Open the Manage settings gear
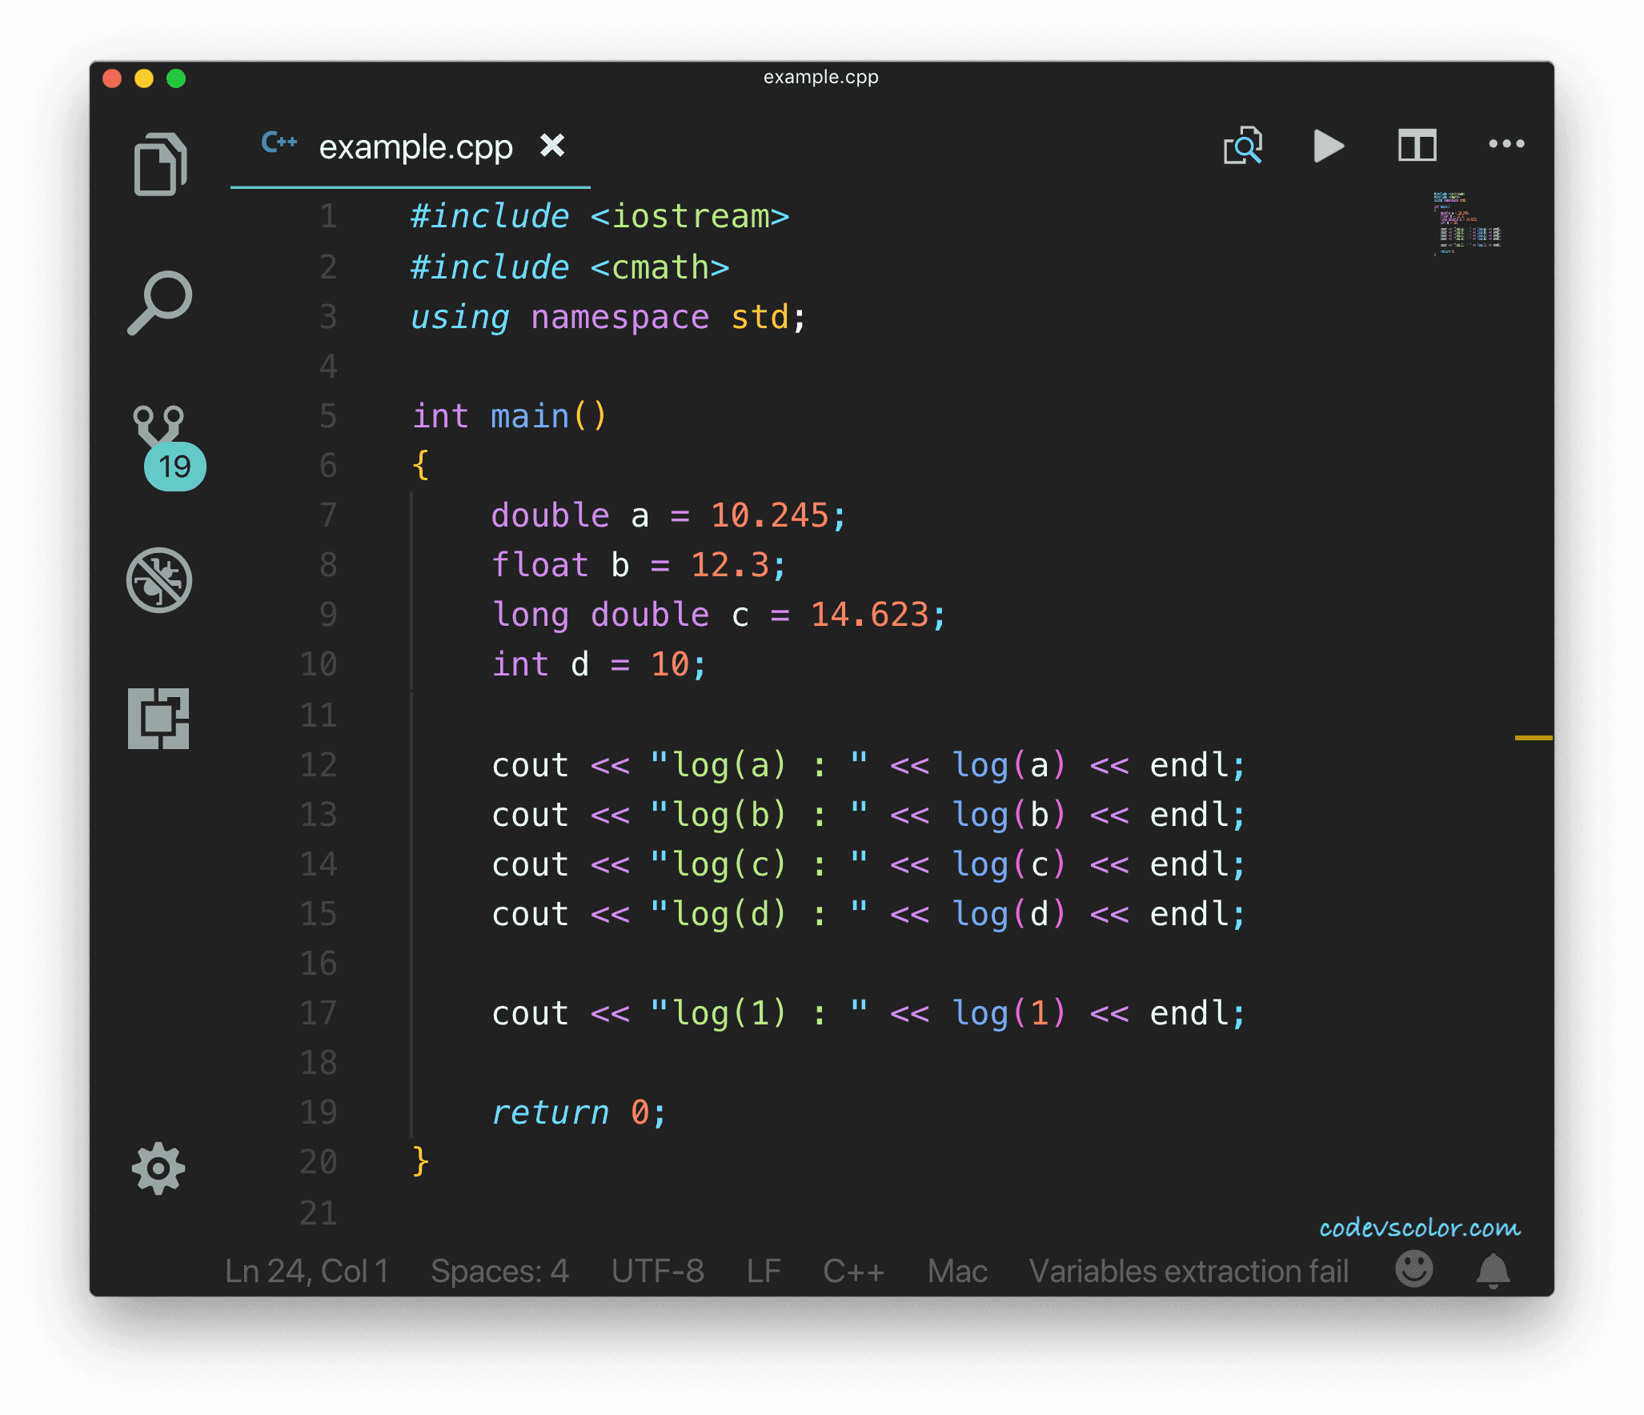The height and width of the screenshot is (1415, 1644). 158,1168
